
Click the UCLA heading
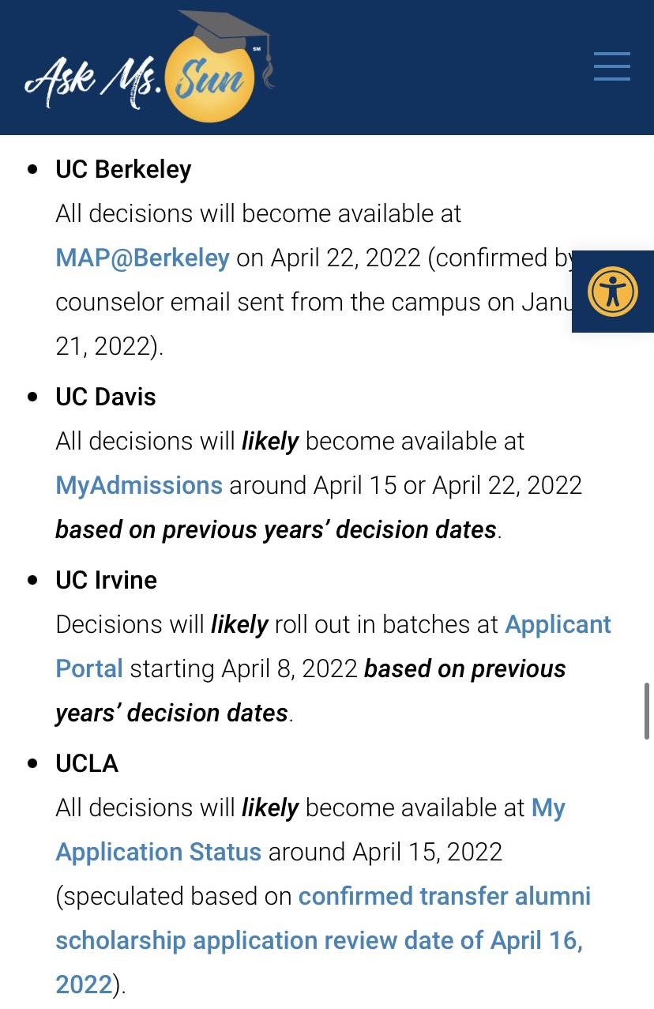[87, 763]
